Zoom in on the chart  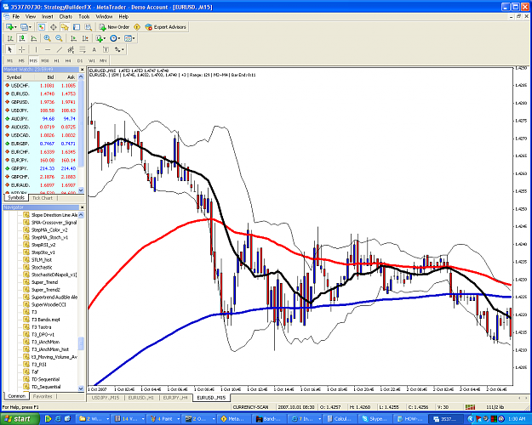(x=47, y=38)
